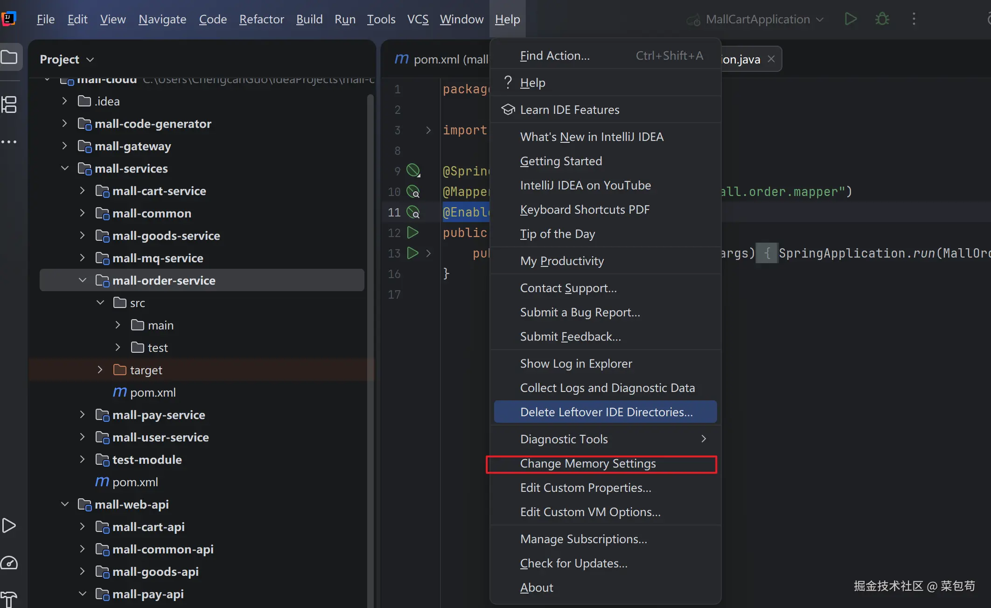Click the Spring bean gutter icon on line 9
Screen dimensions: 991x608
(x=413, y=170)
